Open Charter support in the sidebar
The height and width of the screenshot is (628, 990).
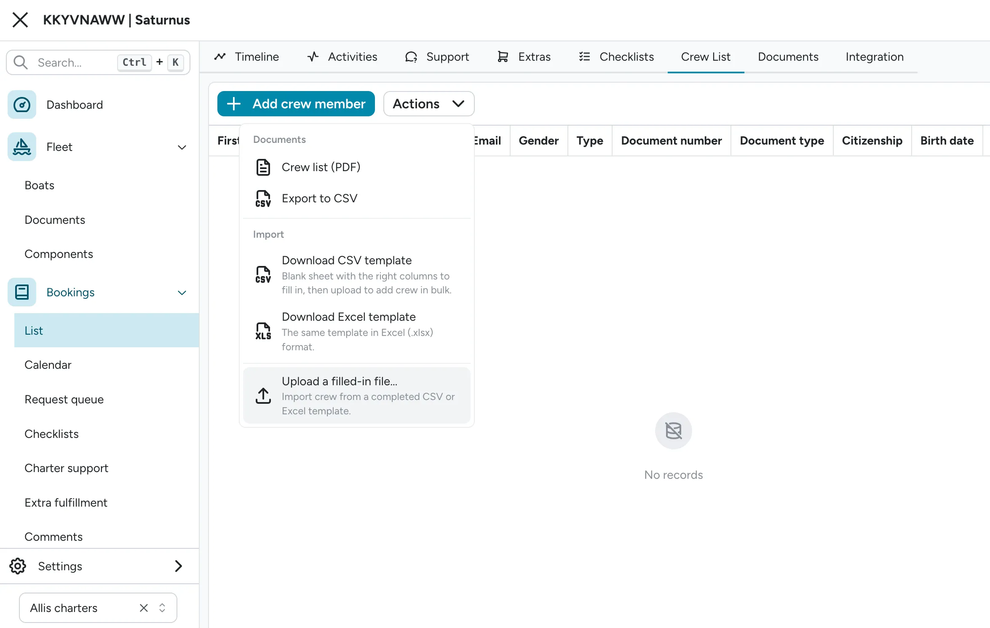tap(66, 468)
